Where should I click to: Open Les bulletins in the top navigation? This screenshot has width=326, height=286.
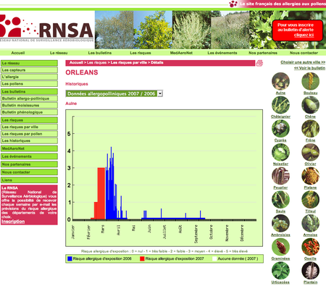click(x=100, y=53)
